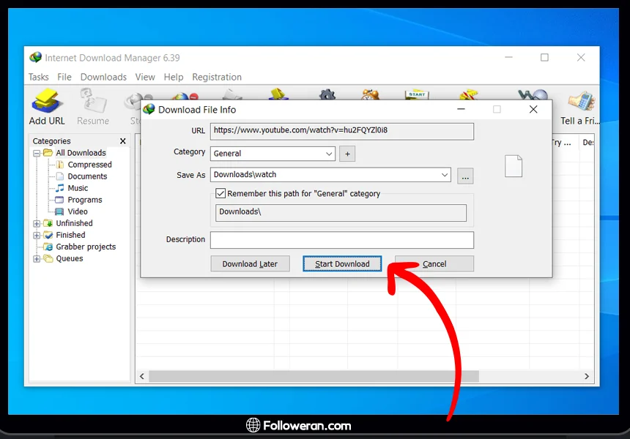630x439 pixels.
Task: Toggle Remember this path for General checkbox
Action: click(x=220, y=194)
